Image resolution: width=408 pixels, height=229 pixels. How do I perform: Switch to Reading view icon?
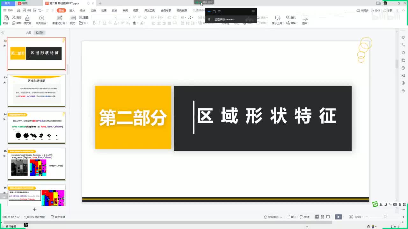coord(328,217)
